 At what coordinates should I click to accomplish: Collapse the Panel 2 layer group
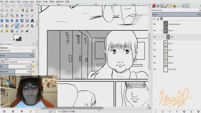click(x=162, y=30)
